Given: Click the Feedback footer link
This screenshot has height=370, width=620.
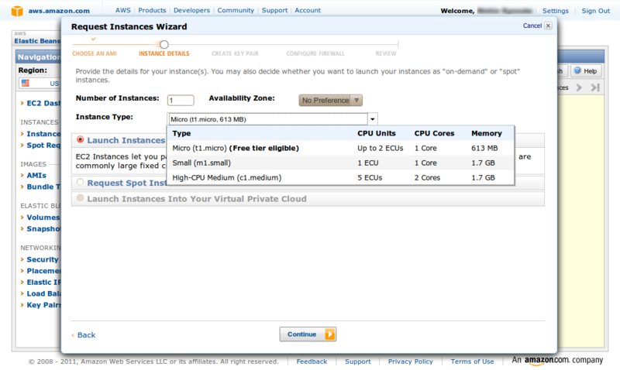Looking at the screenshot, I should coord(312,361).
